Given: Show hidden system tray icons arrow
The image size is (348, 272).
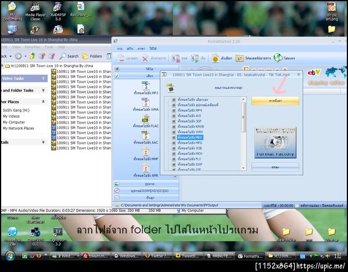Looking at the screenshot, I should click(x=311, y=256).
